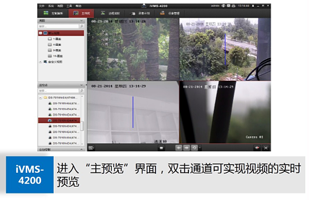
Task: Open the window layout selector dropdown
Action: [x=91, y=148]
